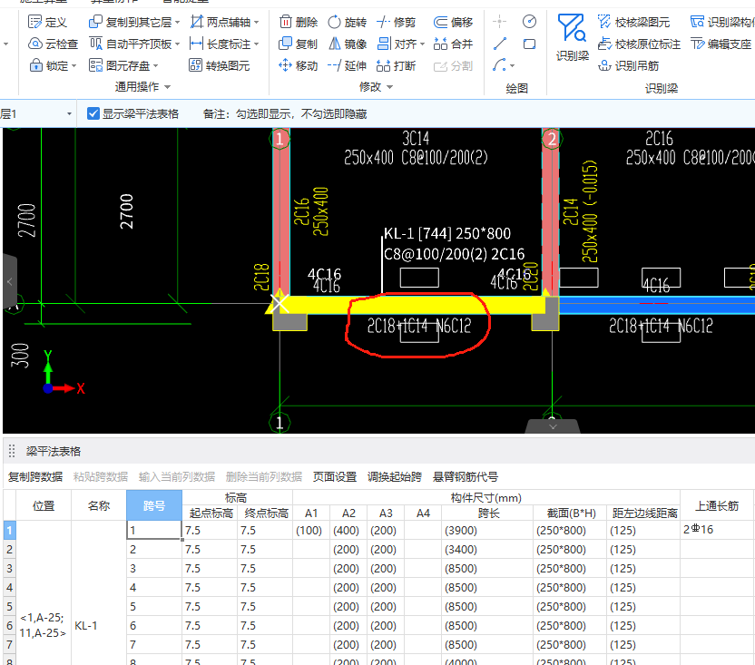Expand the 通用操作 group menu

(142, 87)
